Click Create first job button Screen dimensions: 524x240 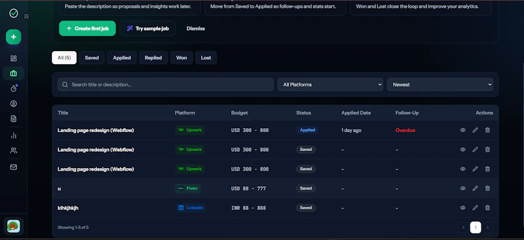pyautogui.click(x=87, y=28)
